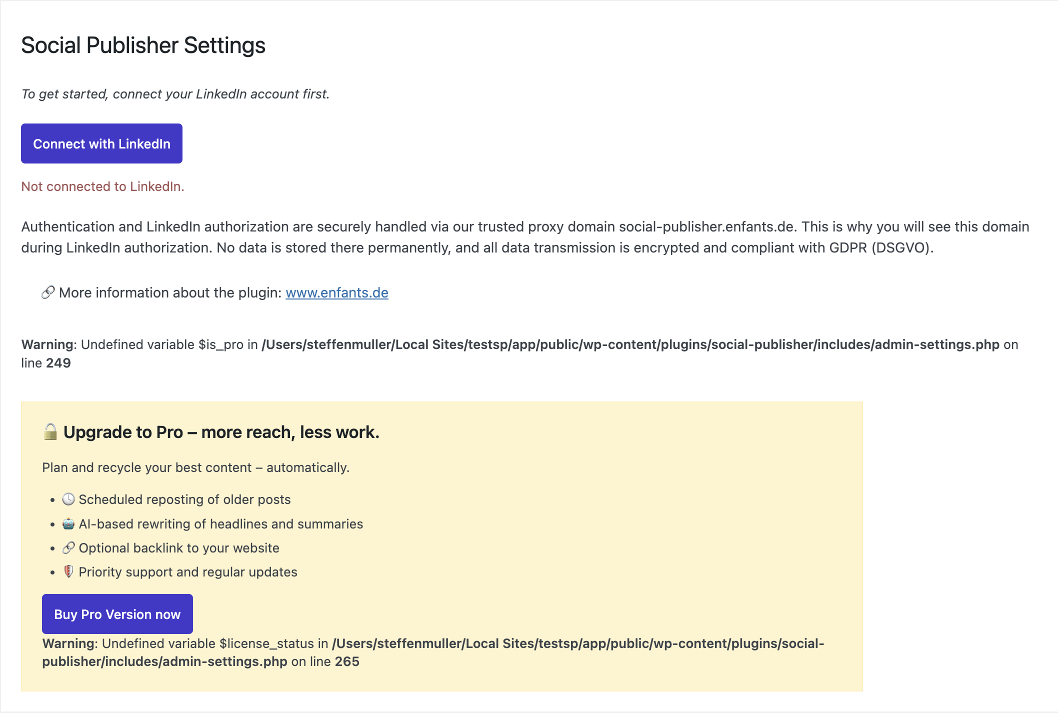Select the AI-based rewriting list item
1058x713 pixels.
pos(220,523)
